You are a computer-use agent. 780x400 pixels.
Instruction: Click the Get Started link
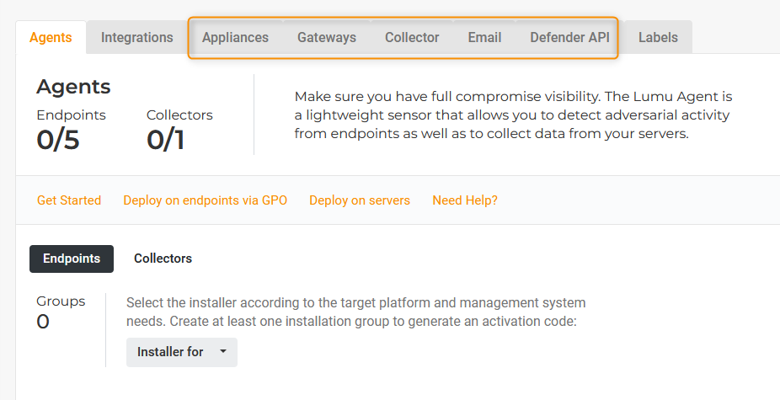point(69,200)
